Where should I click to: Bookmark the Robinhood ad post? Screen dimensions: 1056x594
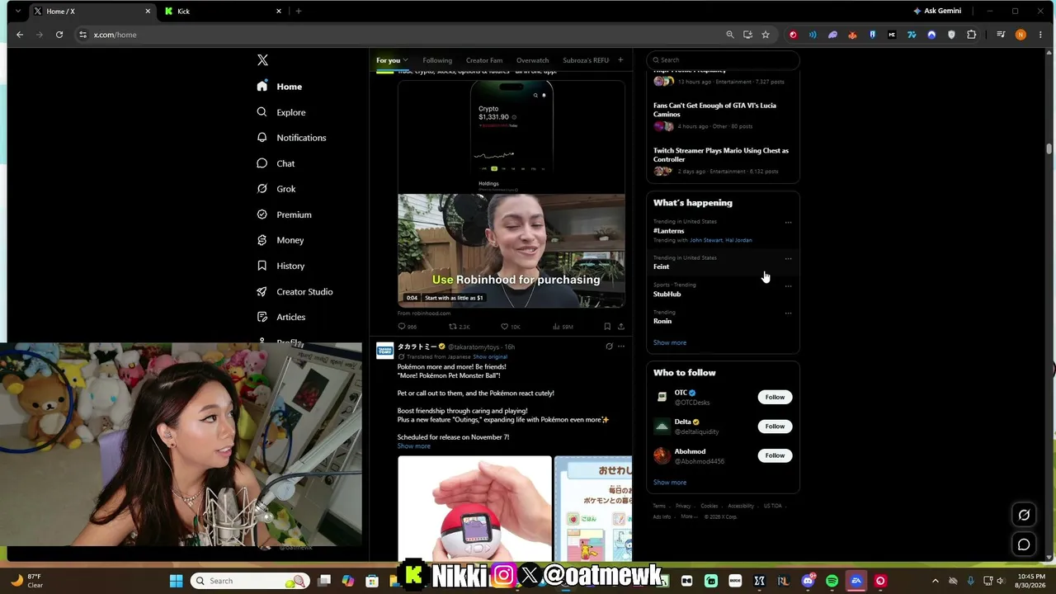pyautogui.click(x=607, y=327)
